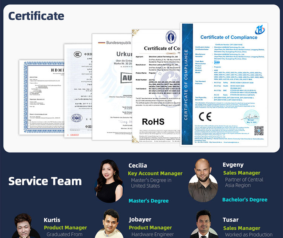Click the 'Certificate' section heading
This screenshot has width=283, height=238.
click(36, 16)
